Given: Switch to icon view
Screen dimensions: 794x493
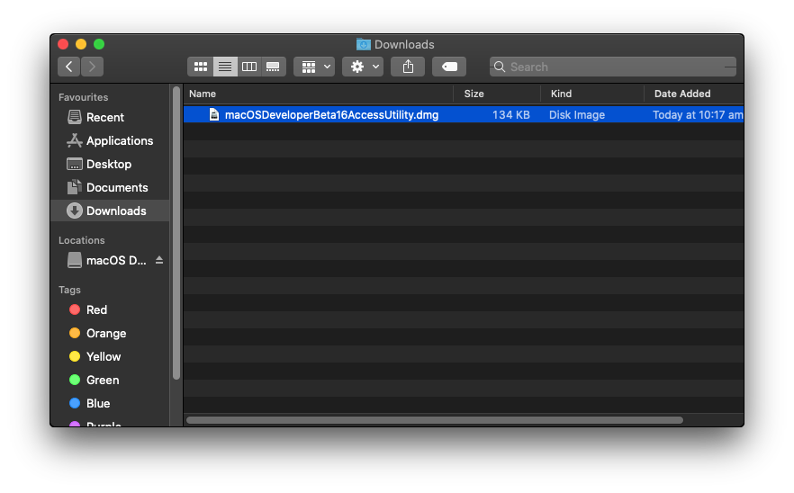Looking at the screenshot, I should pos(201,67).
